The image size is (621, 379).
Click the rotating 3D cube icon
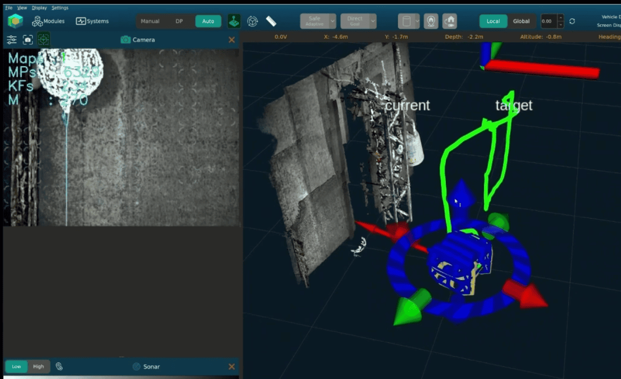[252, 21]
